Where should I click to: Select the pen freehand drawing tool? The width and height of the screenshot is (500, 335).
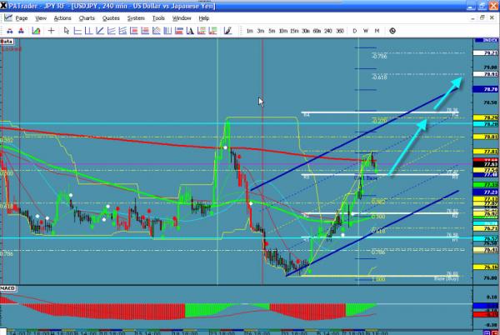[x=227, y=31]
